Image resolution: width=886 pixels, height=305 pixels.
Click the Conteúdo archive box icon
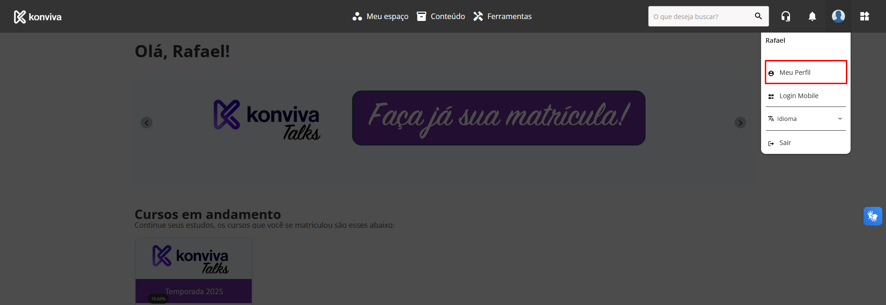pos(421,16)
